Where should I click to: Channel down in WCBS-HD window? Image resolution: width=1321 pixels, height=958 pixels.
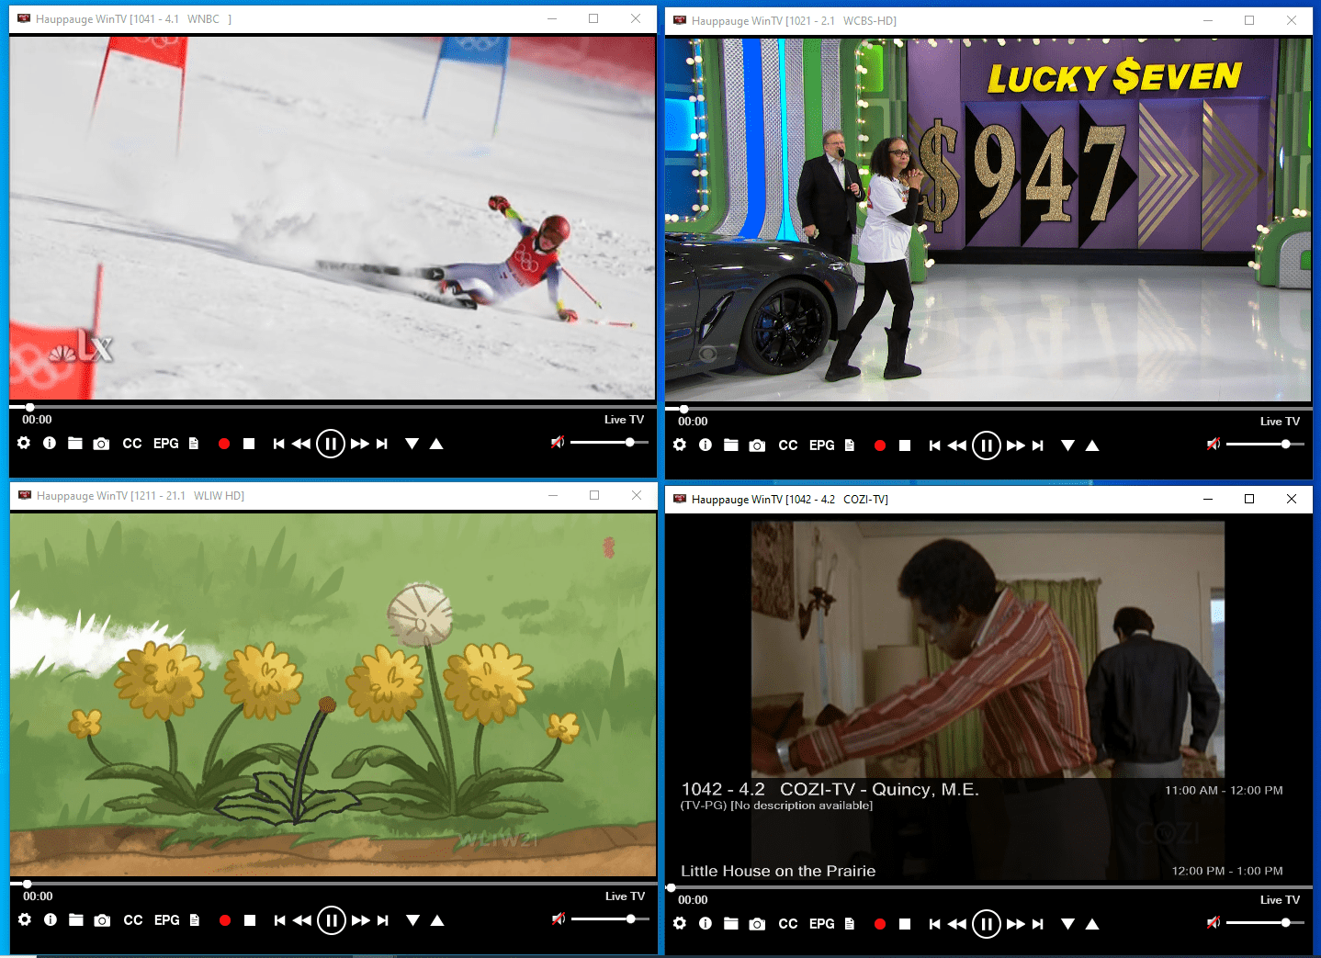(x=1068, y=445)
